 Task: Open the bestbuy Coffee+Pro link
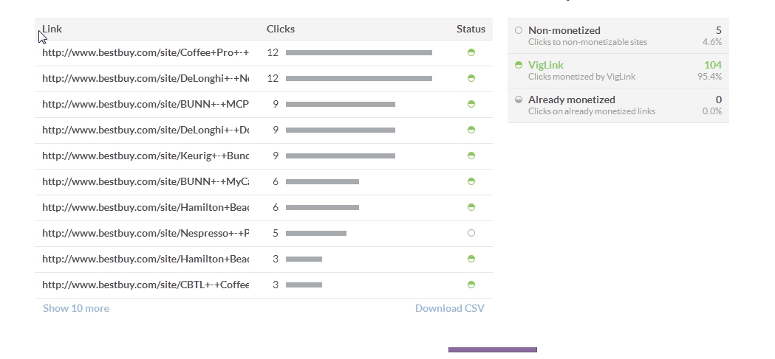point(146,52)
